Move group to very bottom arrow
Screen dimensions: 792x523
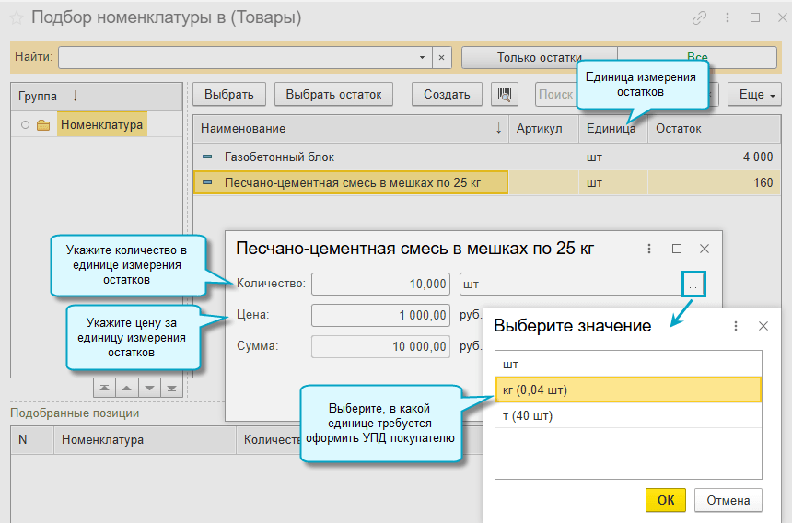pyautogui.click(x=171, y=389)
